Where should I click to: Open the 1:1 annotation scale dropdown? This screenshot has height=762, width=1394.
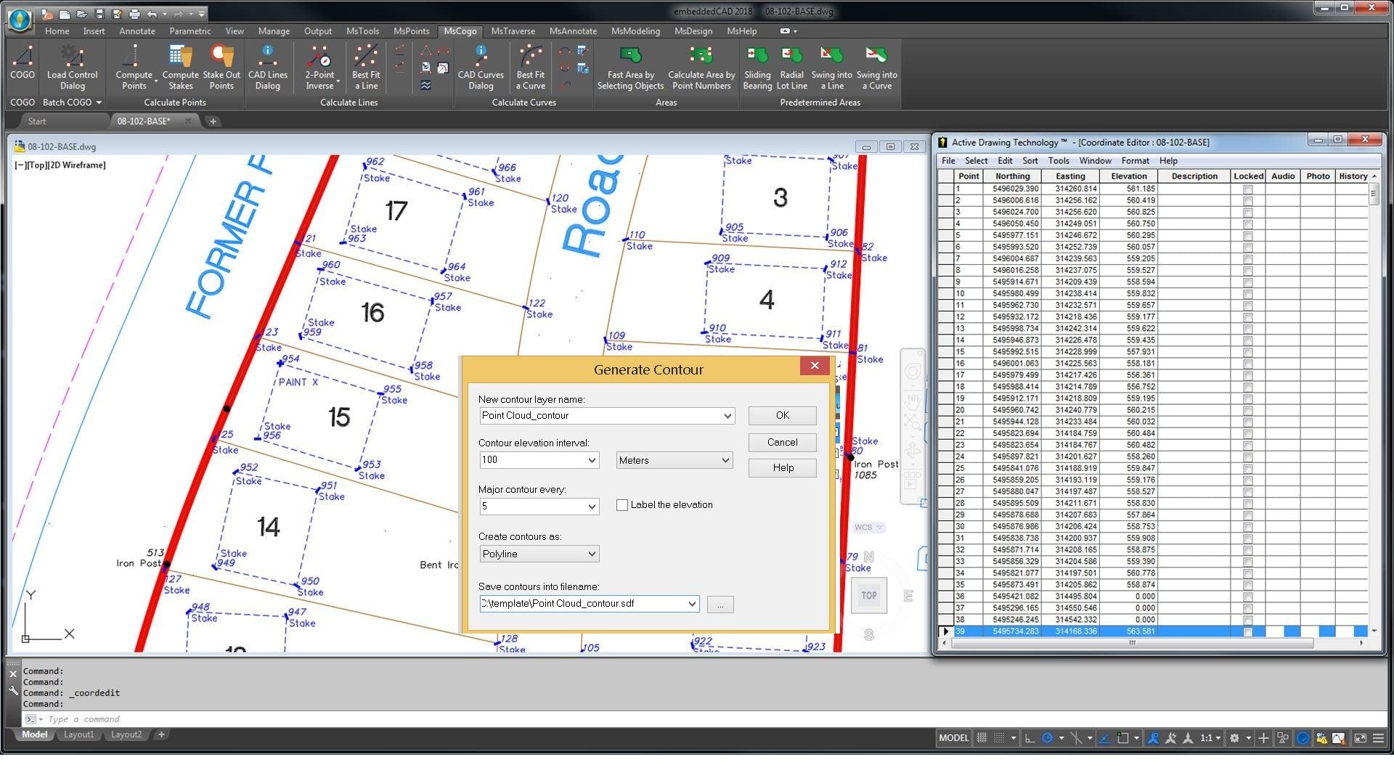tap(1210, 738)
